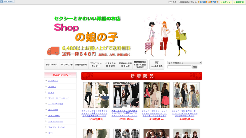246x138 pixels.
Task: Open the border tank dress cardigan thumbnail
Action: [187, 95]
